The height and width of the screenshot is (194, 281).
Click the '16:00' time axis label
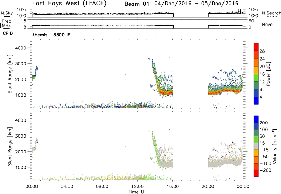pos(172,187)
